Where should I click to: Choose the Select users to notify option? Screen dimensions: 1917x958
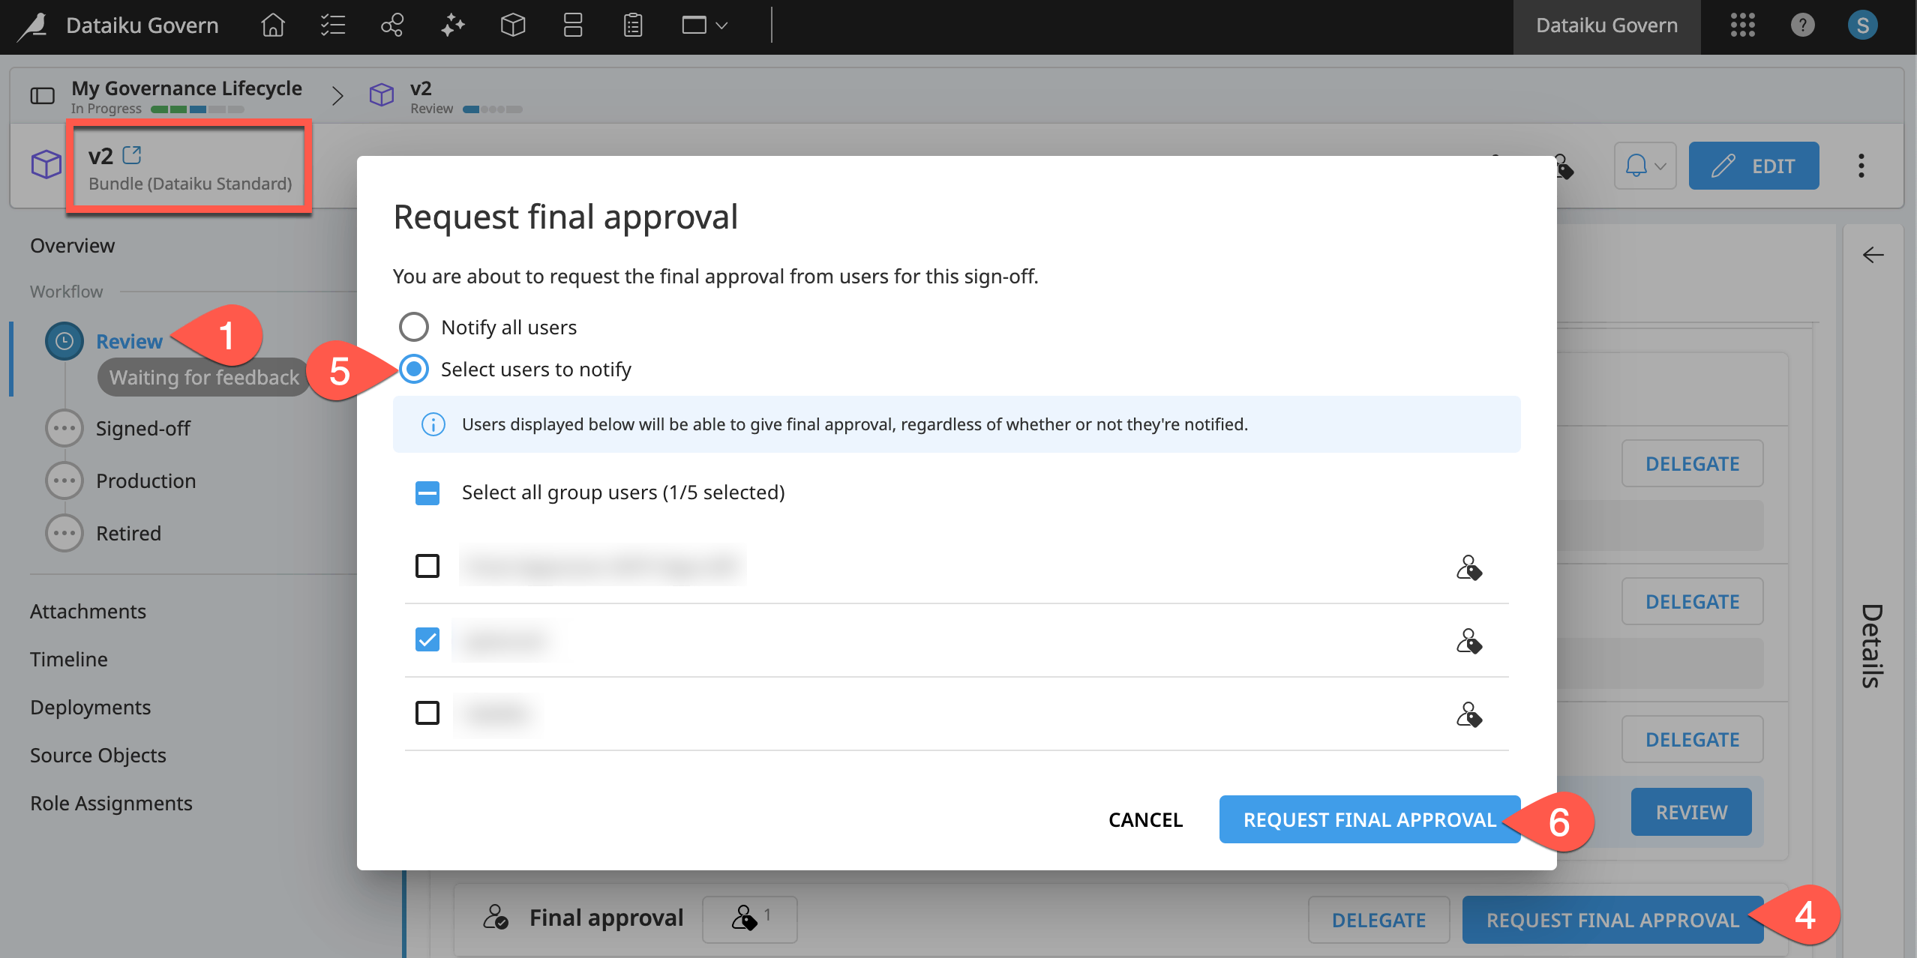click(x=413, y=369)
